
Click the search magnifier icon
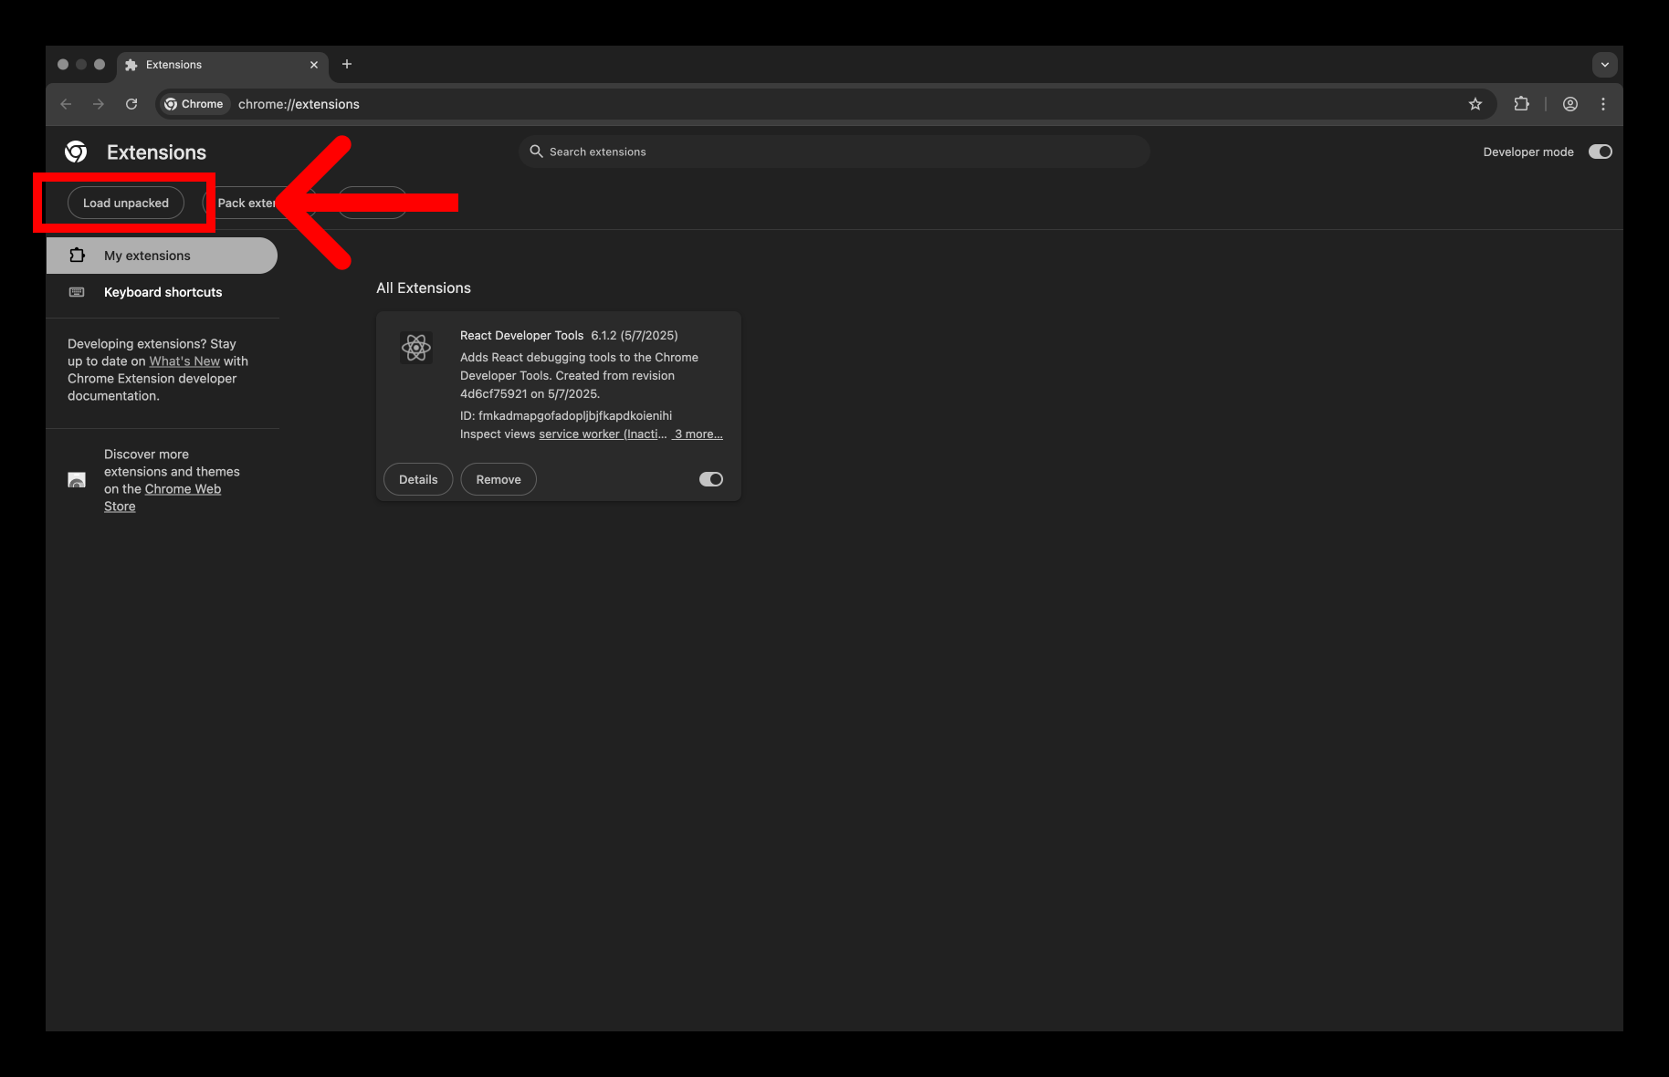click(x=537, y=152)
